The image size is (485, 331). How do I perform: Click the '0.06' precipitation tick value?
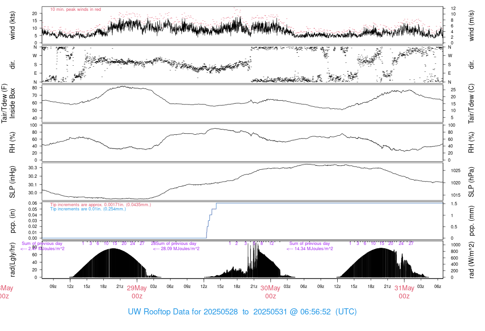click(33, 203)
